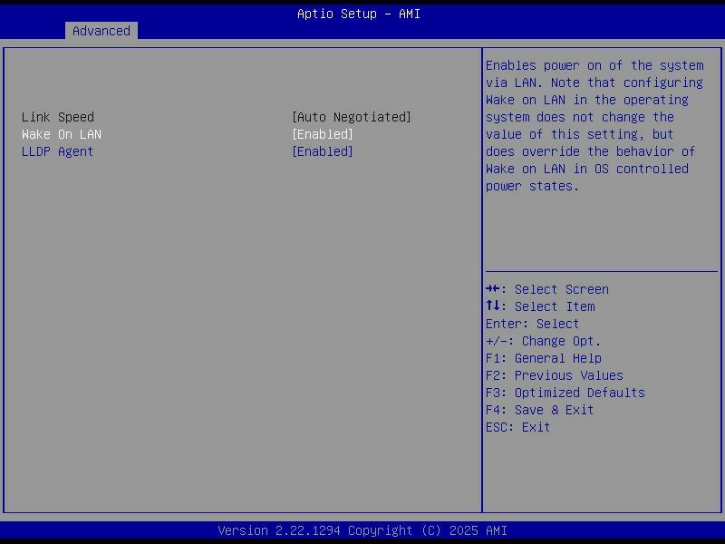Click the Select Screen arrows hint

547,289
